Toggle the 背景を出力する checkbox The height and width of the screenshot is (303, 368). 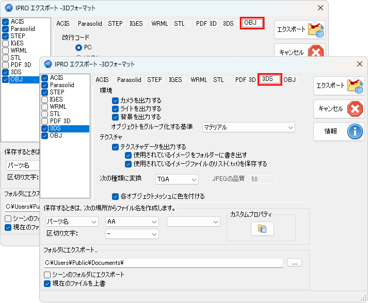coord(115,117)
